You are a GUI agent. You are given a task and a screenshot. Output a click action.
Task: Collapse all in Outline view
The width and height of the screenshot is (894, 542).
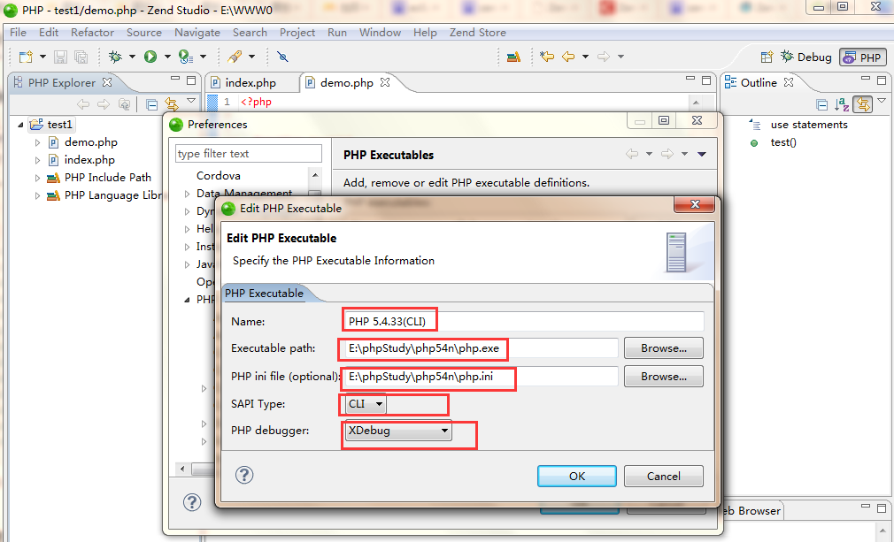821,104
